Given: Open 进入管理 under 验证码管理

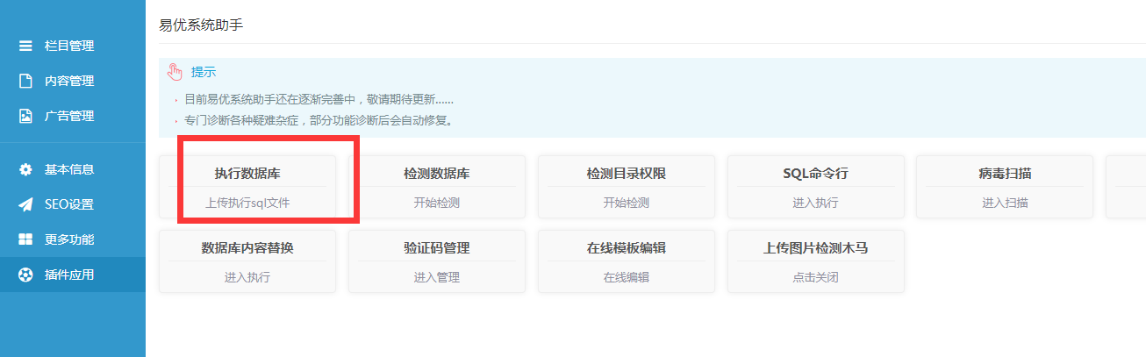Looking at the screenshot, I should pyautogui.click(x=437, y=277).
